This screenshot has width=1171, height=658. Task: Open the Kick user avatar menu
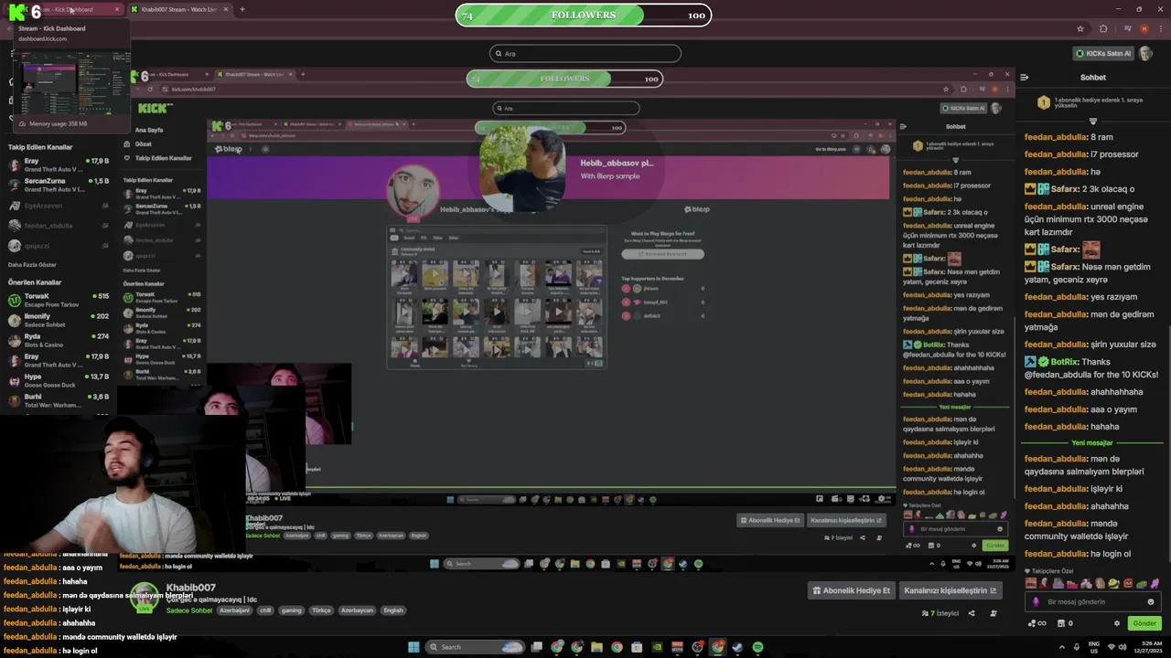pyautogui.click(x=1147, y=53)
